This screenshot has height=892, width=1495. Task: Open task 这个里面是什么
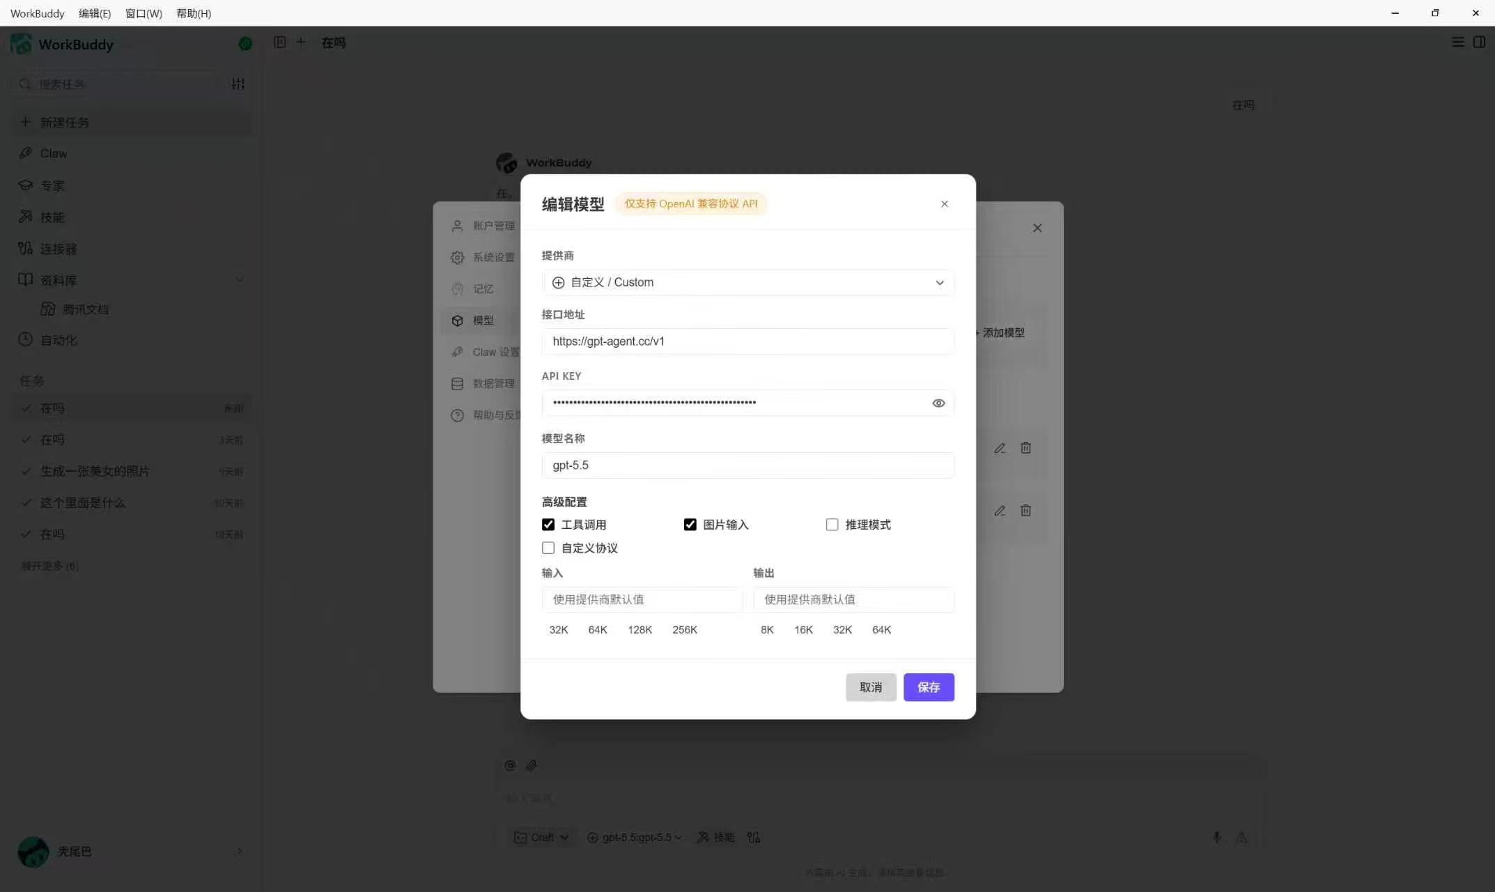(132, 502)
